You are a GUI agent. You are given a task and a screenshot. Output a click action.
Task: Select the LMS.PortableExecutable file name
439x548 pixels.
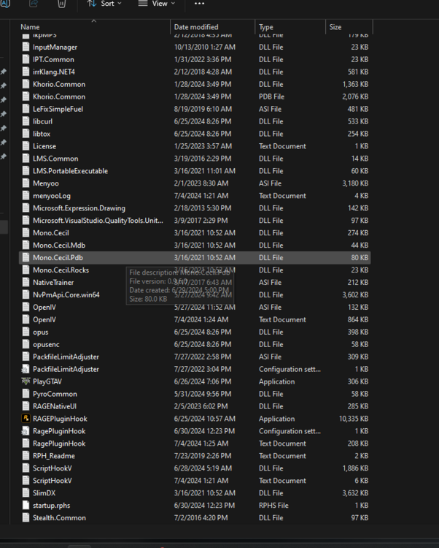tap(71, 171)
